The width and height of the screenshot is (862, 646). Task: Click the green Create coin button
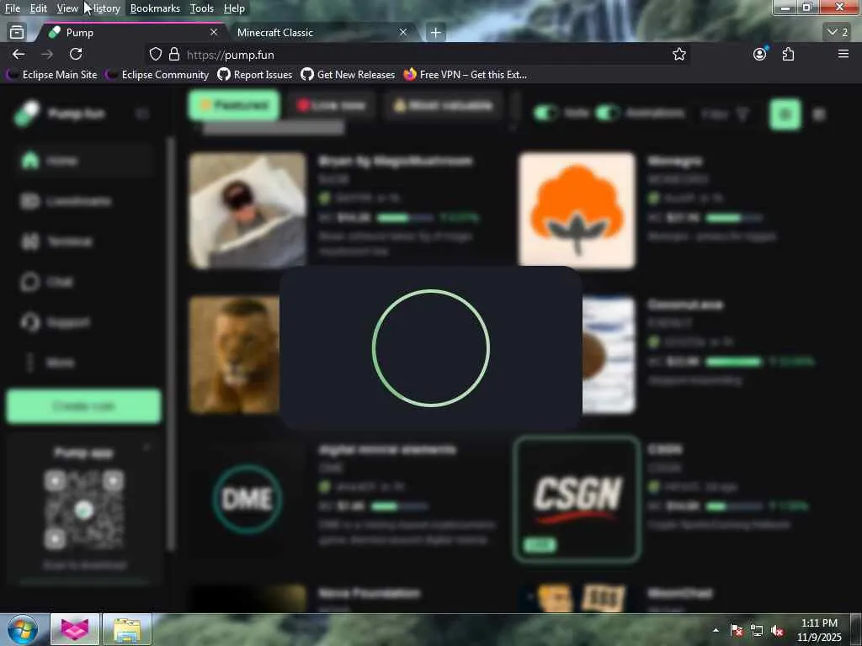[x=83, y=406]
